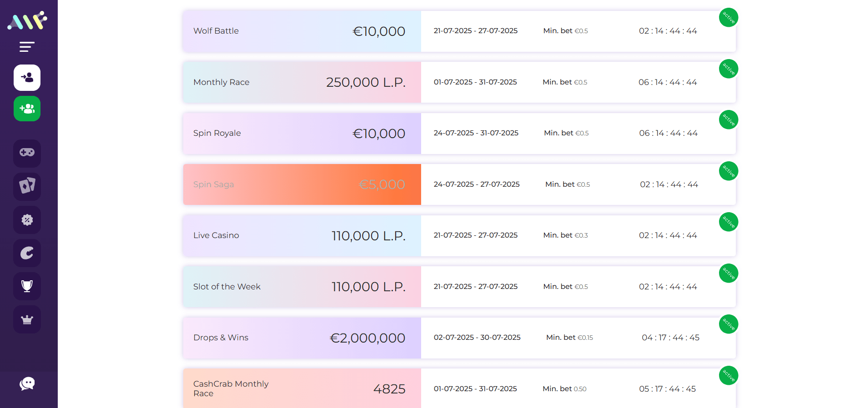Screen dimensions: 855x408
Task: Click the site logo in sidebar
Action: pos(27,21)
